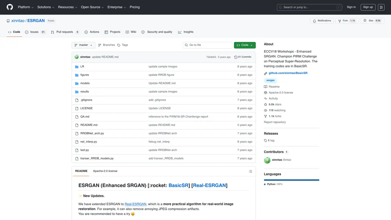Image resolution: width=391 pixels, height=220 pixels.
Task: Open the Pricing page
Action: [135, 7]
